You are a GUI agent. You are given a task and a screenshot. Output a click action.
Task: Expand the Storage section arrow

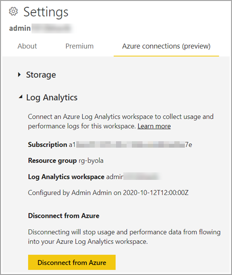[x=19, y=75]
